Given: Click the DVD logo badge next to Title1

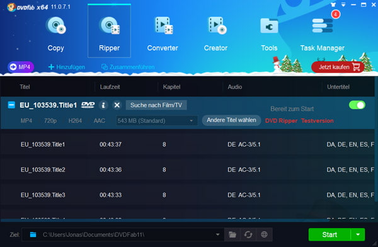Looking at the screenshot, I should pos(88,105).
